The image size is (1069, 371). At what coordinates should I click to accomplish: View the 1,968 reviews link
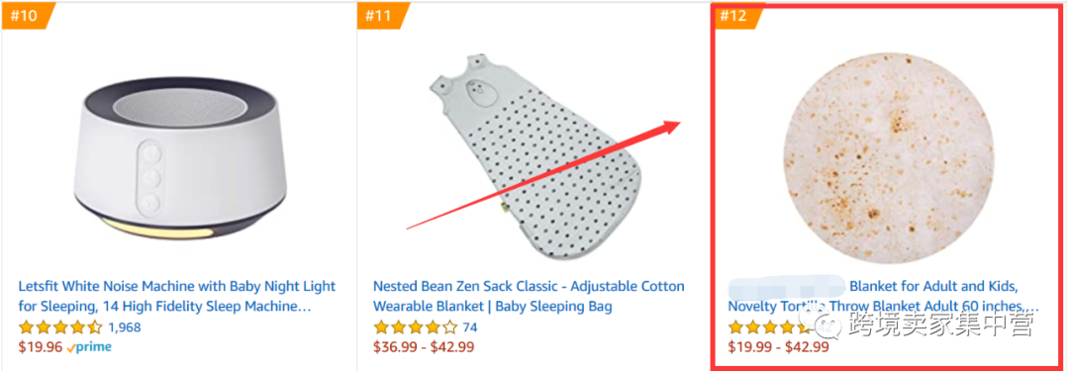(x=125, y=327)
